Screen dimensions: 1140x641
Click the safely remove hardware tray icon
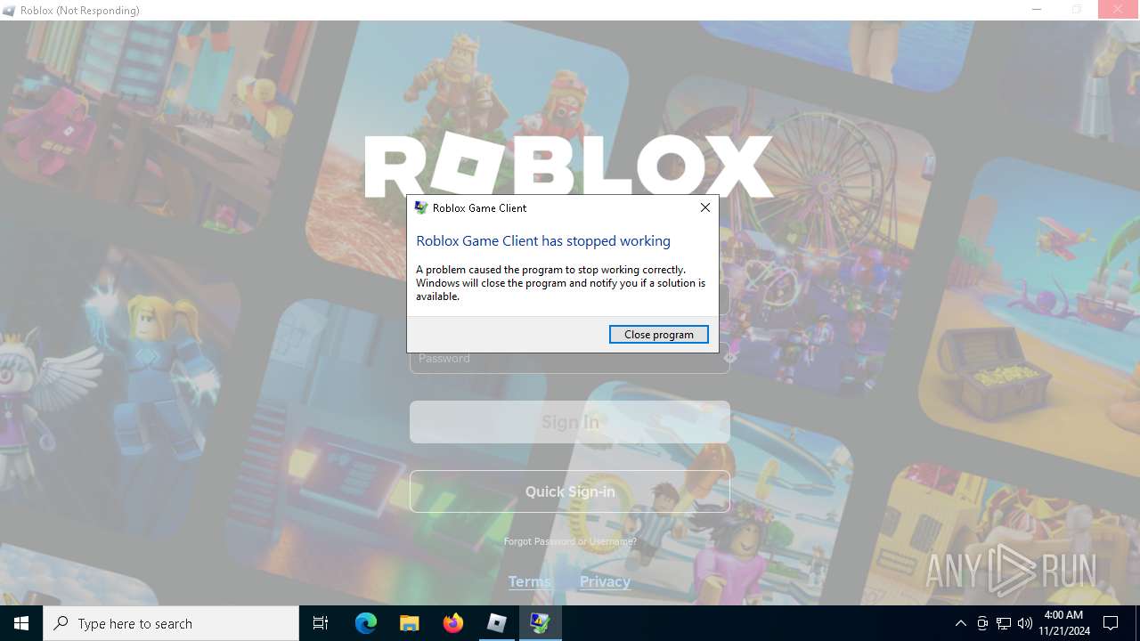pyautogui.click(x=982, y=623)
